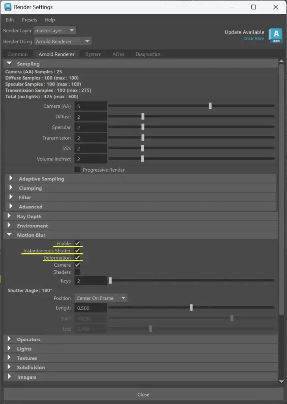Click the scrollbar down arrow
Viewport: 287px width, 404px height.
[281, 382]
